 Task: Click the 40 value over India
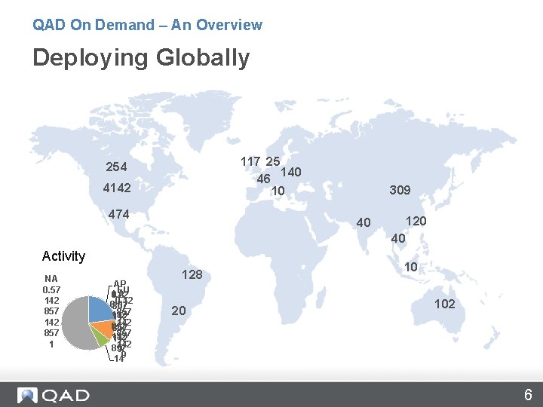pos(364,222)
